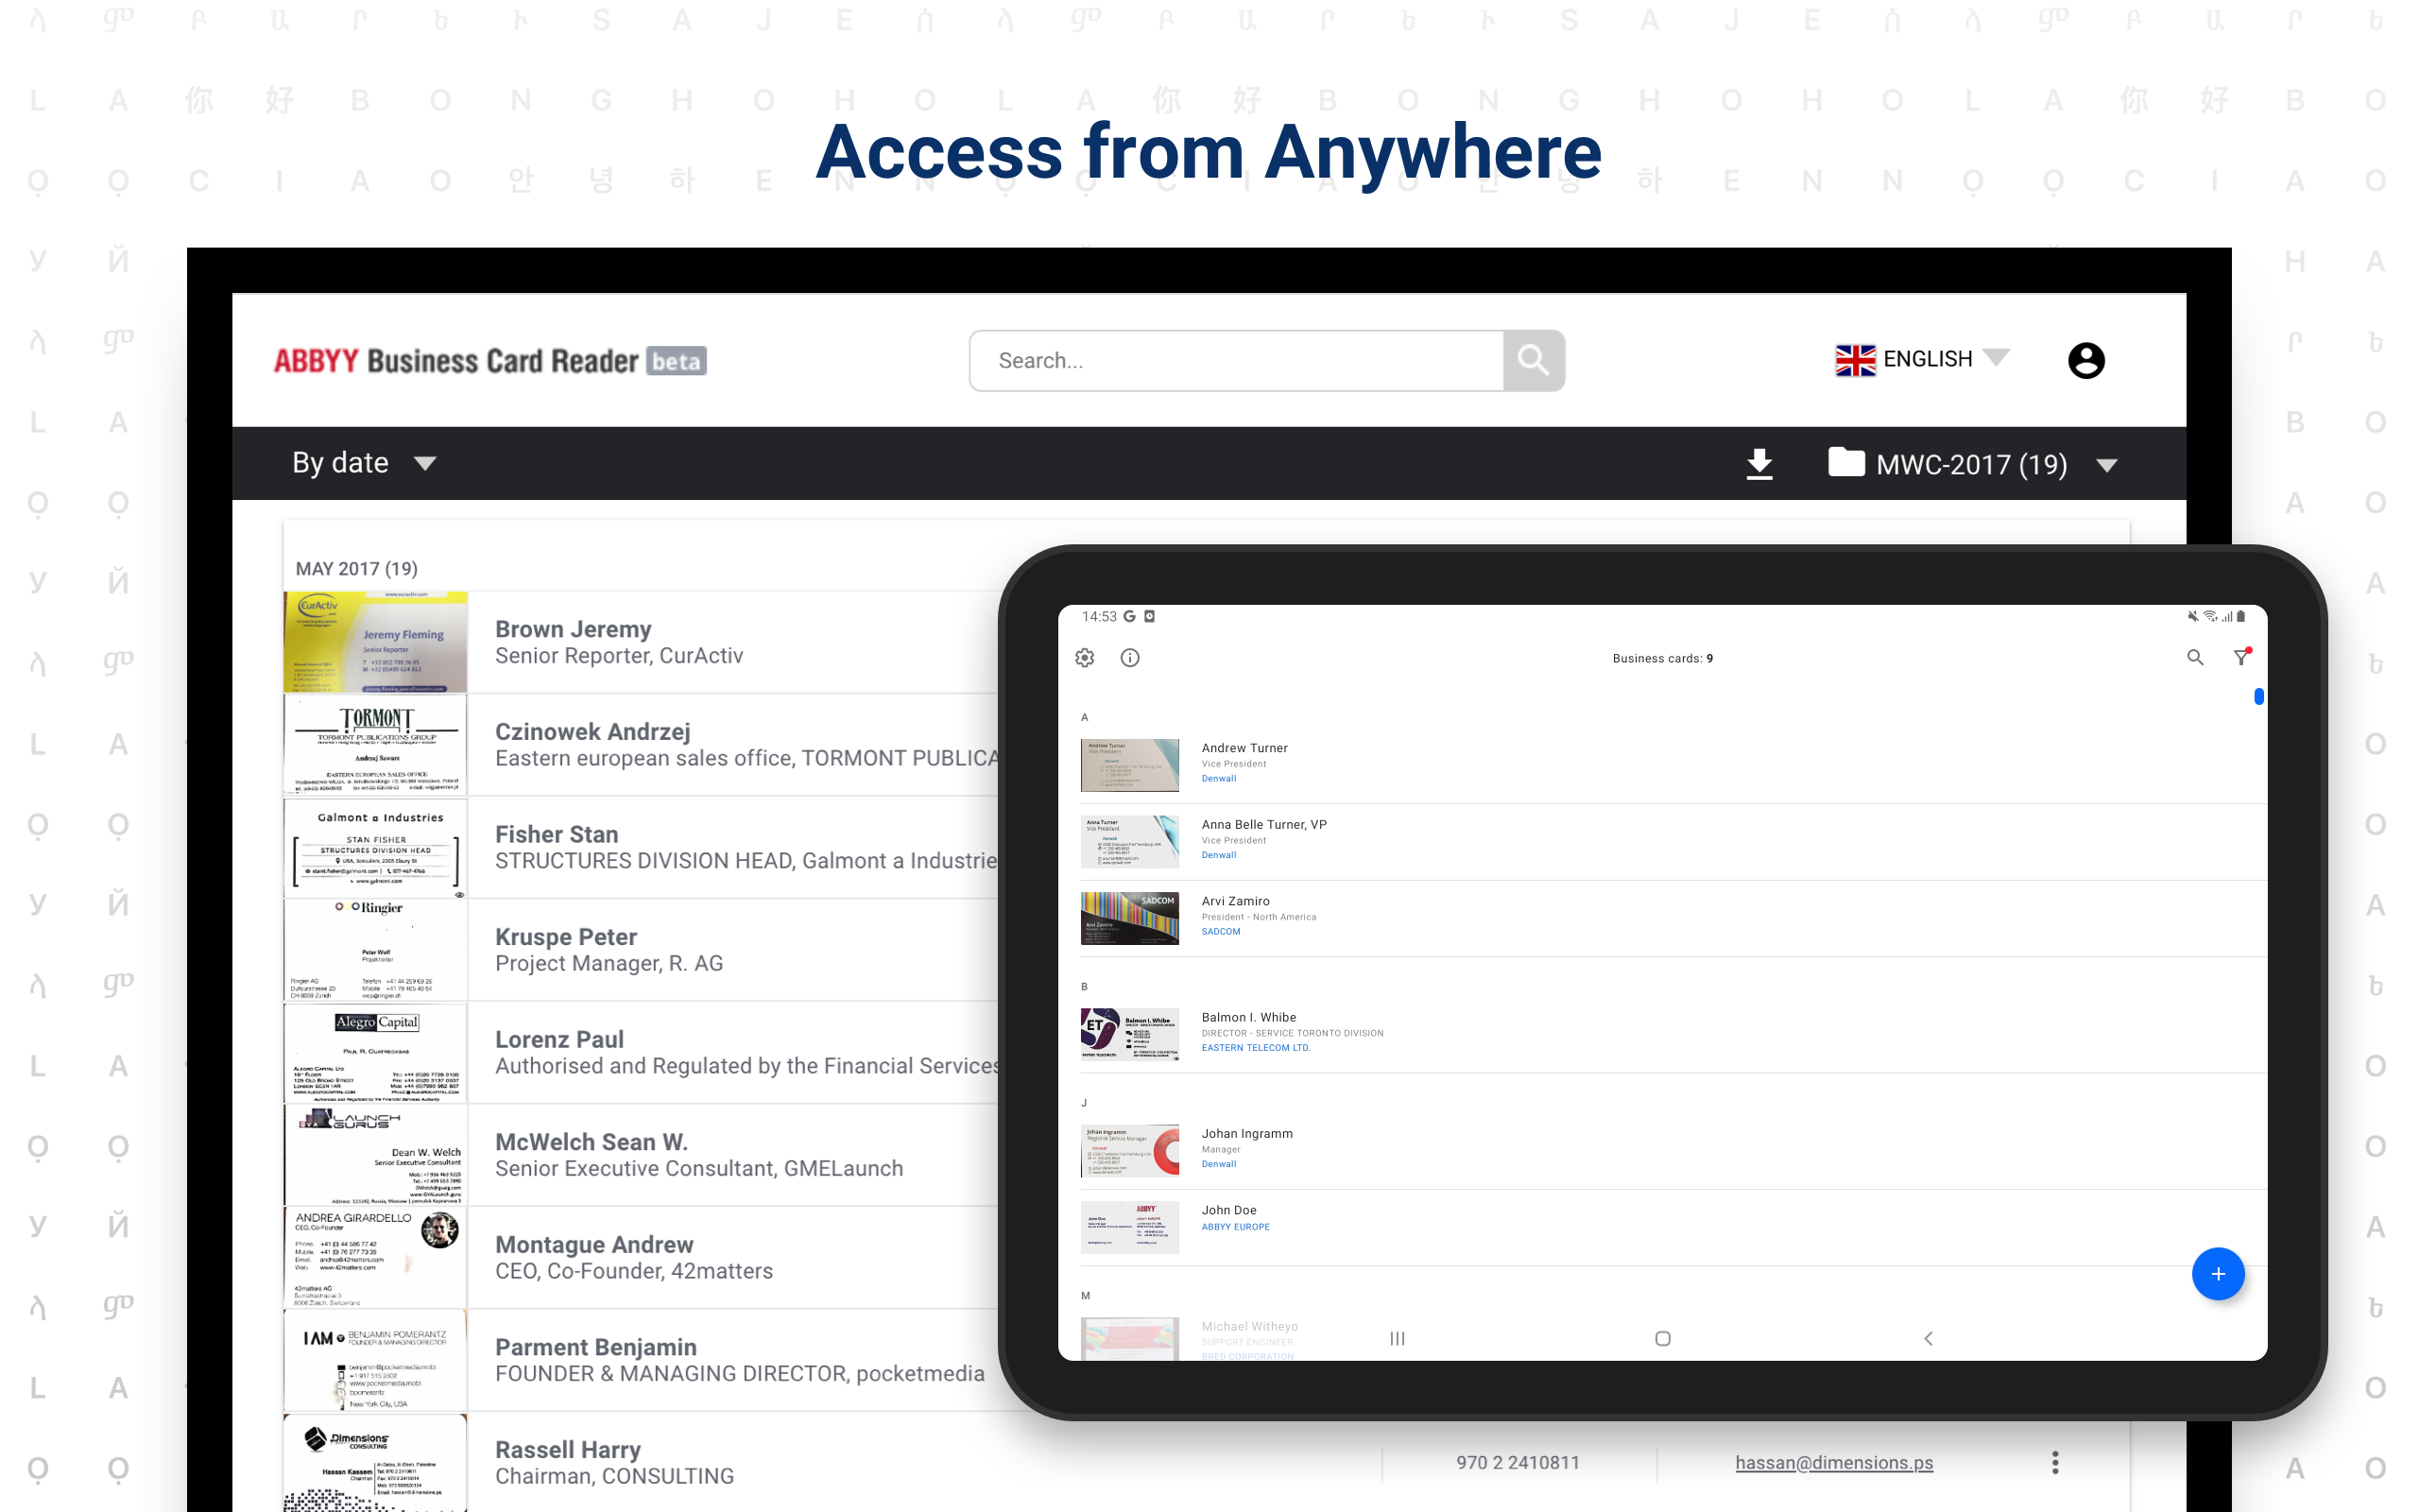
Task: Tap SADCOM card thumbnail on tablet
Action: 1129,918
